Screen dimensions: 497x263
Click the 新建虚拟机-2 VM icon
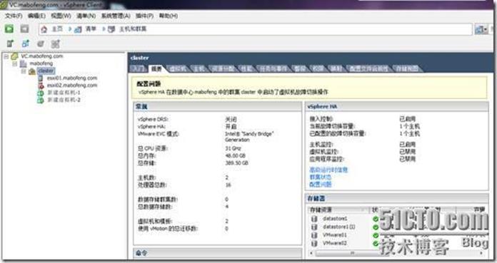tap(40, 100)
